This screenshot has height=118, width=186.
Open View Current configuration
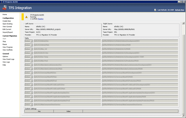tap(7, 26)
